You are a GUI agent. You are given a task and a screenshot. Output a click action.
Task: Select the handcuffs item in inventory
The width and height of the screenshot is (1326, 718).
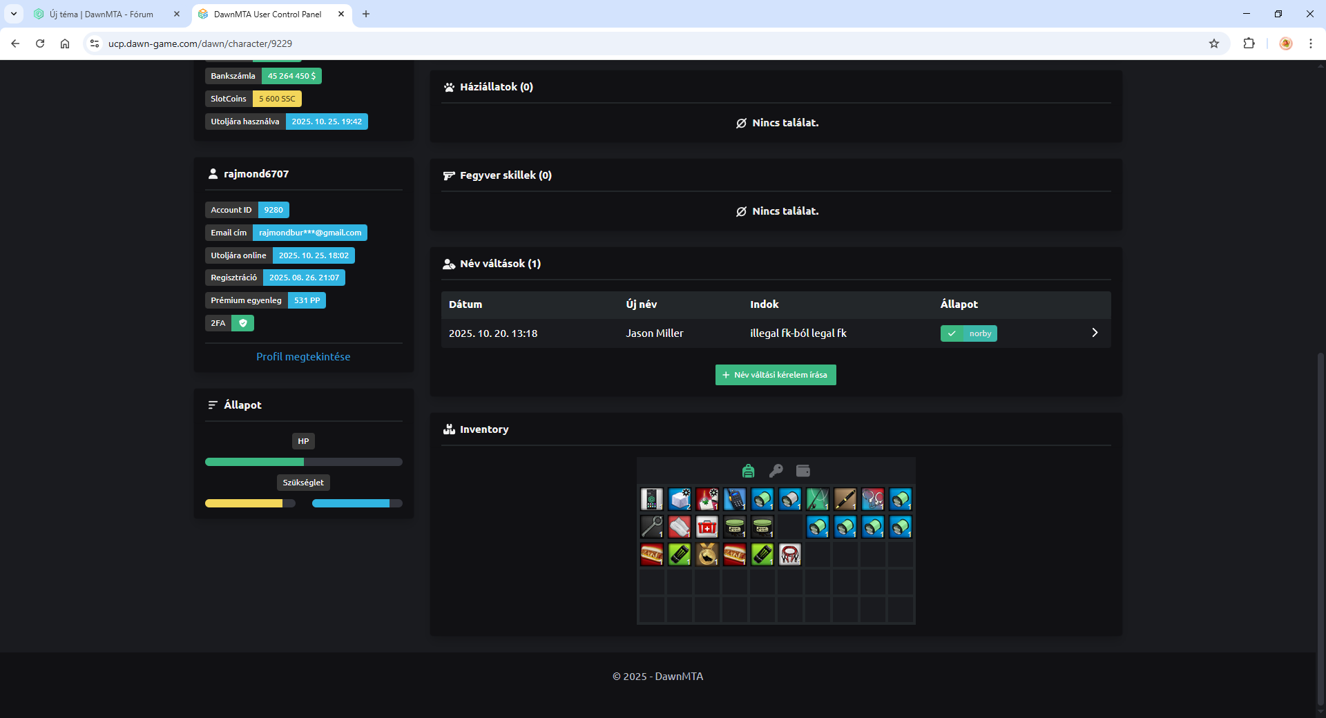872,499
